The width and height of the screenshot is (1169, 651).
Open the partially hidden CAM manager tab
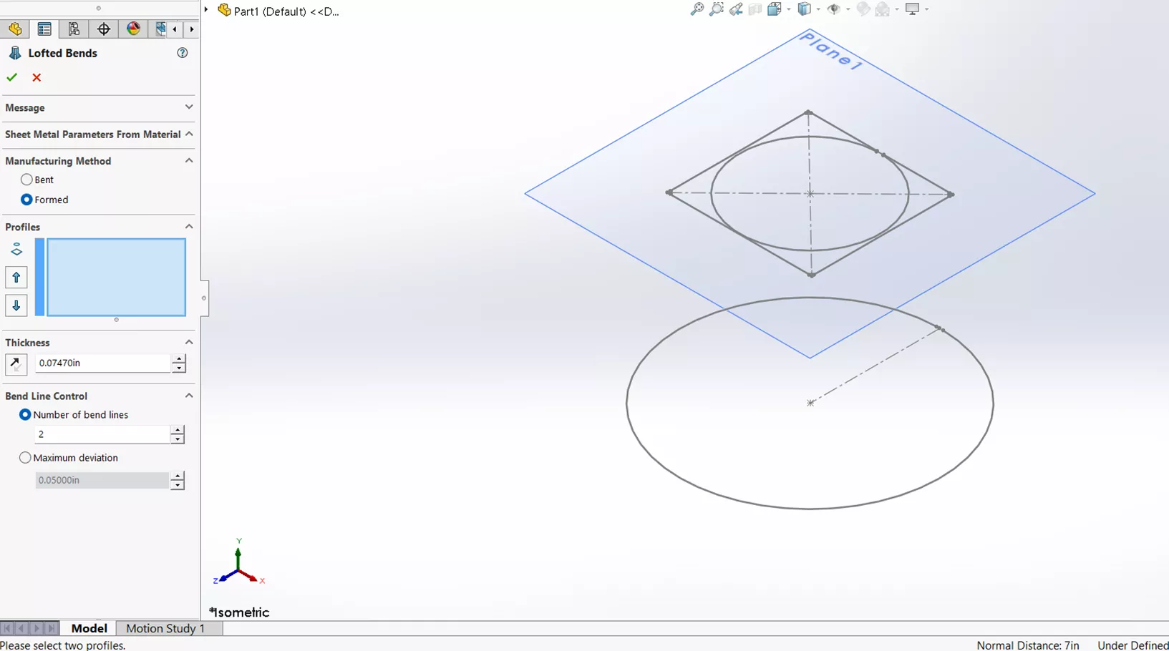click(160, 29)
